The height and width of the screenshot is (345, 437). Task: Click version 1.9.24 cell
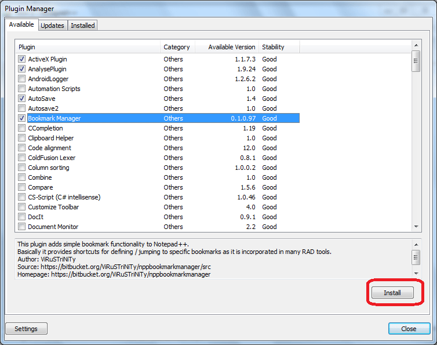[x=246, y=69]
